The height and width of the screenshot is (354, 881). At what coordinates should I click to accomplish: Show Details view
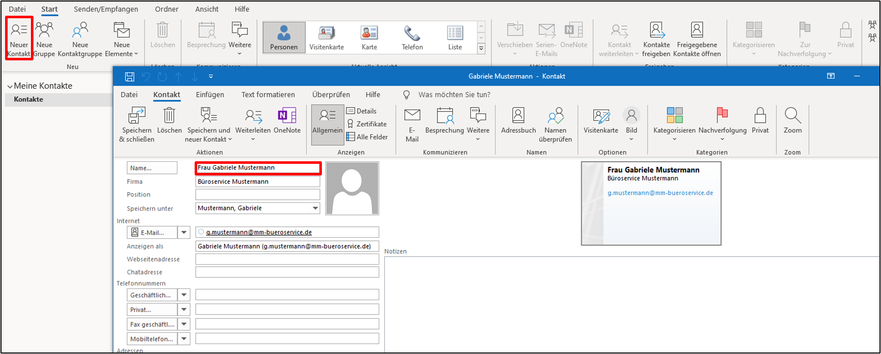361,111
